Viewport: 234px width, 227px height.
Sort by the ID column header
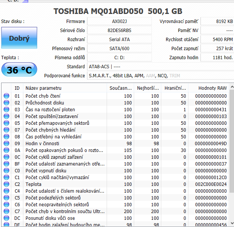pyautogui.click(x=17, y=88)
